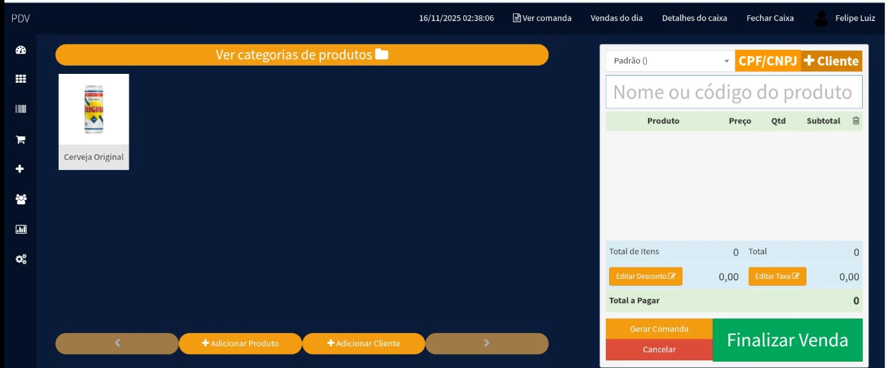Open Detalhes do caixa in top bar
This screenshot has width=892, height=368.
(694, 18)
